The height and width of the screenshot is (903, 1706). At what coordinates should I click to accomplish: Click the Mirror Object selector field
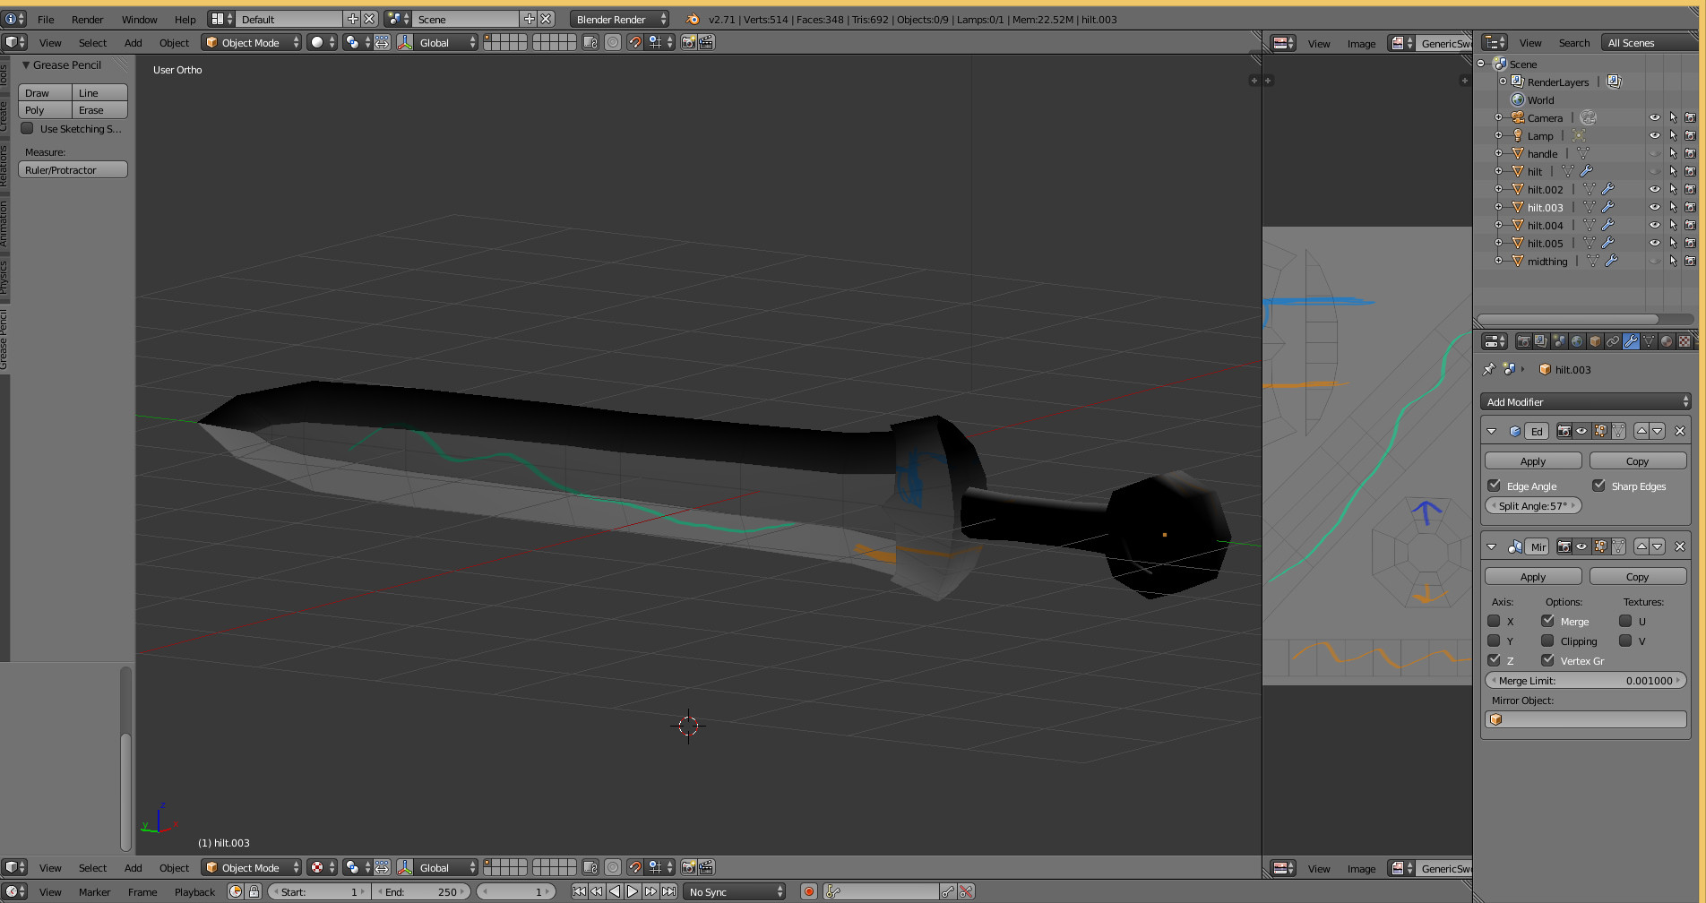[1586, 719]
